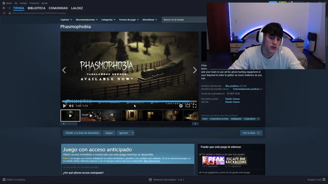Open video settings gear

tap(181, 106)
